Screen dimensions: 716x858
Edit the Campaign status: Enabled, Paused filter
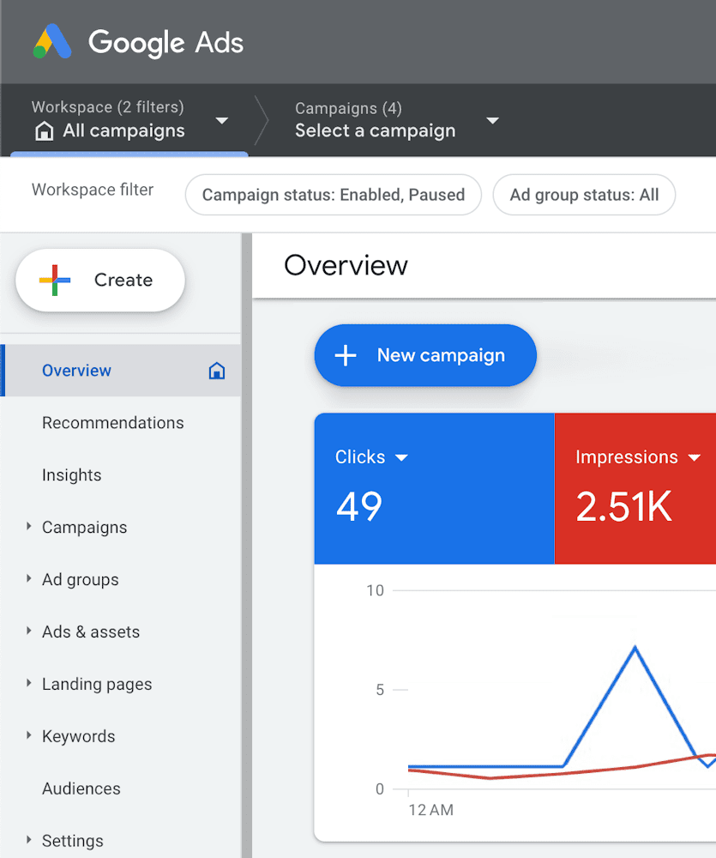(x=333, y=195)
